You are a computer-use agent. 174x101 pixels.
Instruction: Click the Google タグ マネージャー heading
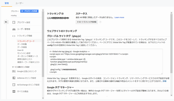tap(60, 87)
